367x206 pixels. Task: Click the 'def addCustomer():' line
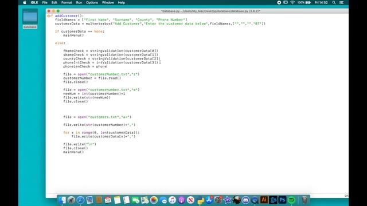click(x=65, y=16)
